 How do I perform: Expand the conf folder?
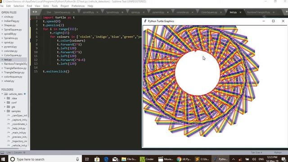(5, 103)
